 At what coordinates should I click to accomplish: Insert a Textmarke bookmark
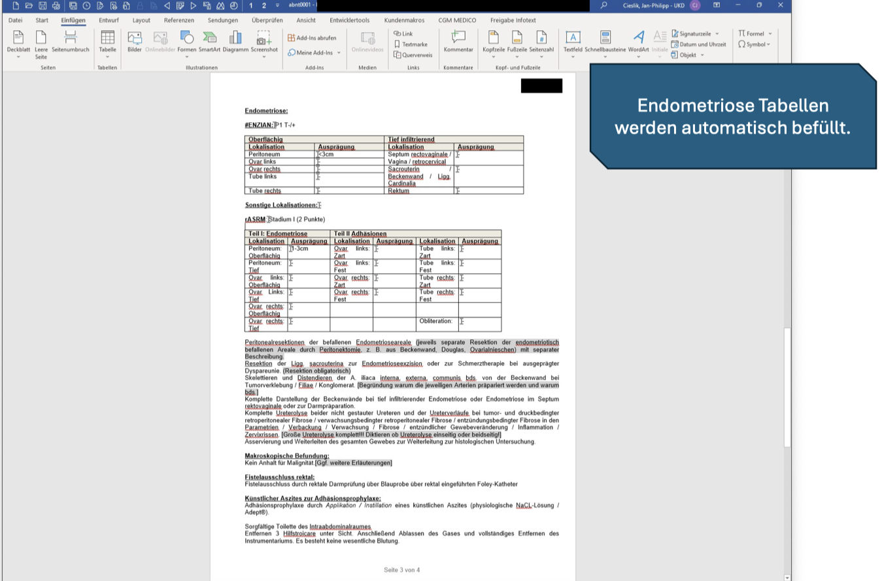coord(411,44)
